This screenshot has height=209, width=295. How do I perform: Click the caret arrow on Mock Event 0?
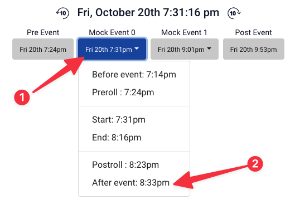(x=137, y=49)
